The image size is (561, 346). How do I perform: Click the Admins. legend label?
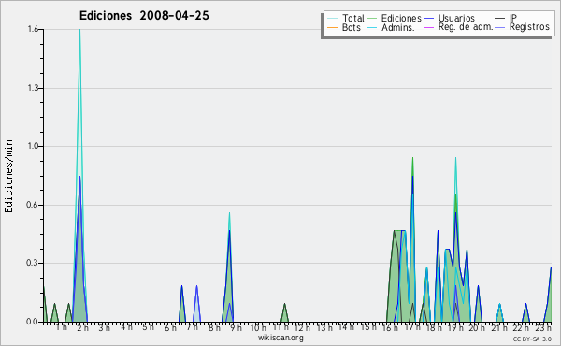tap(398, 27)
